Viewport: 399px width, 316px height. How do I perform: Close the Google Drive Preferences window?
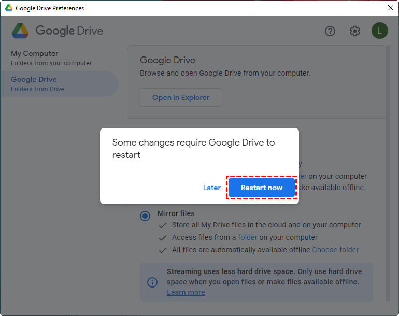(391, 8)
